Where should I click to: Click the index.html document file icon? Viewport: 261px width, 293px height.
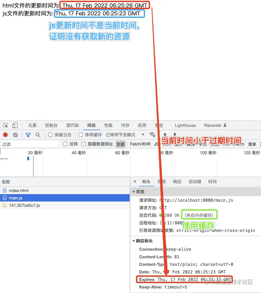5,191
